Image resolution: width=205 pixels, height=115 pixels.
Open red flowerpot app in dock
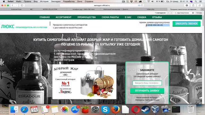pyautogui.click(x=85, y=109)
